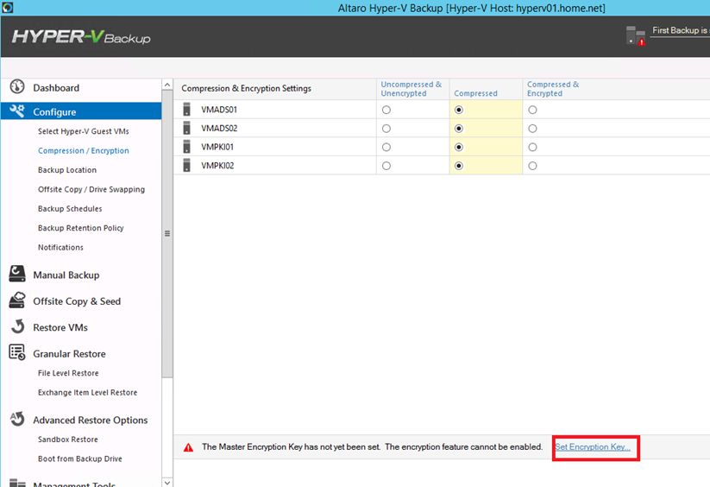Select Compressed option for VMADS01
710x487 pixels.
[x=459, y=110]
